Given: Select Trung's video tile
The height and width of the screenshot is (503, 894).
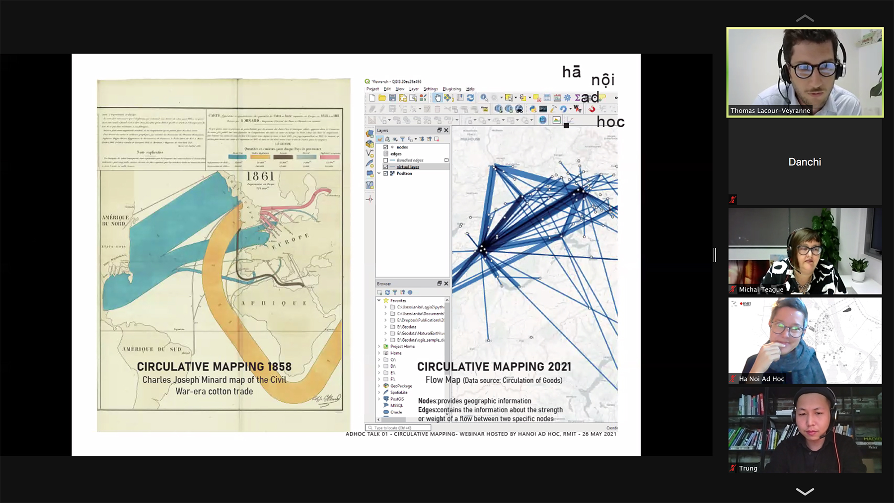Looking at the screenshot, I should [x=805, y=430].
